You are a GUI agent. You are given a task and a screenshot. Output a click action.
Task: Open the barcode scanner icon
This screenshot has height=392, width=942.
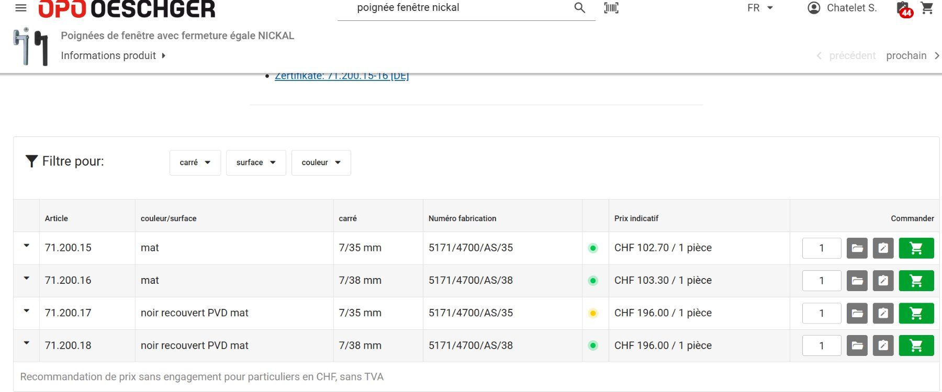(611, 8)
